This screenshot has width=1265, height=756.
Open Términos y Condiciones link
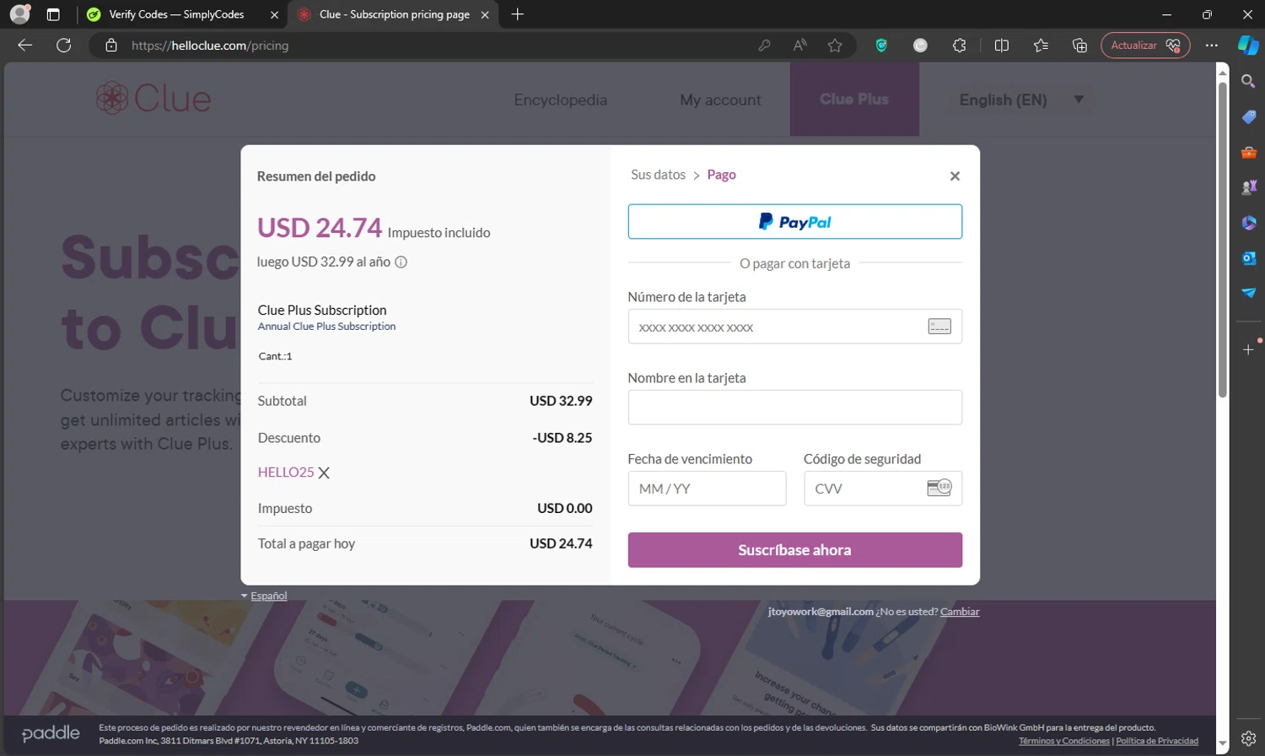pos(1064,741)
